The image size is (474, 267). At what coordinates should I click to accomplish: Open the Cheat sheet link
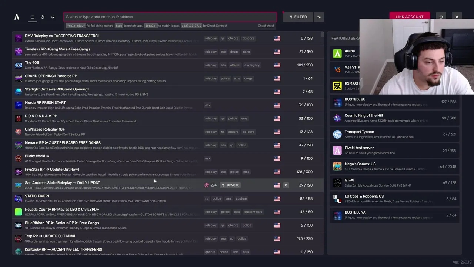pos(266,26)
